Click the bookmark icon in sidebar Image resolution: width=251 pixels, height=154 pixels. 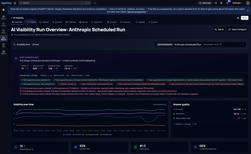pyautogui.click(x=4, y=10)
